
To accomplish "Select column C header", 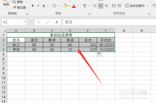I will tap(52, 30).
